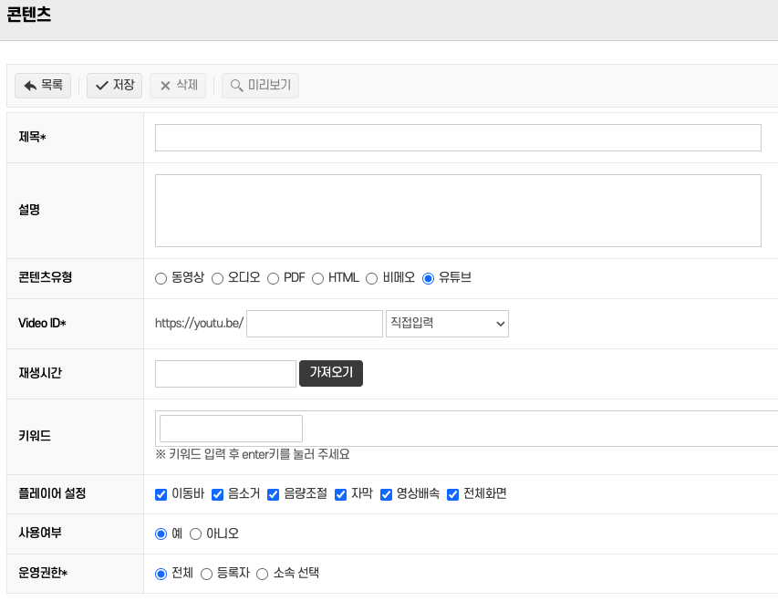This screenshot has width=778, height=601.
Task: Open the 직접입력 dropdown
Action: pos(447,324)
